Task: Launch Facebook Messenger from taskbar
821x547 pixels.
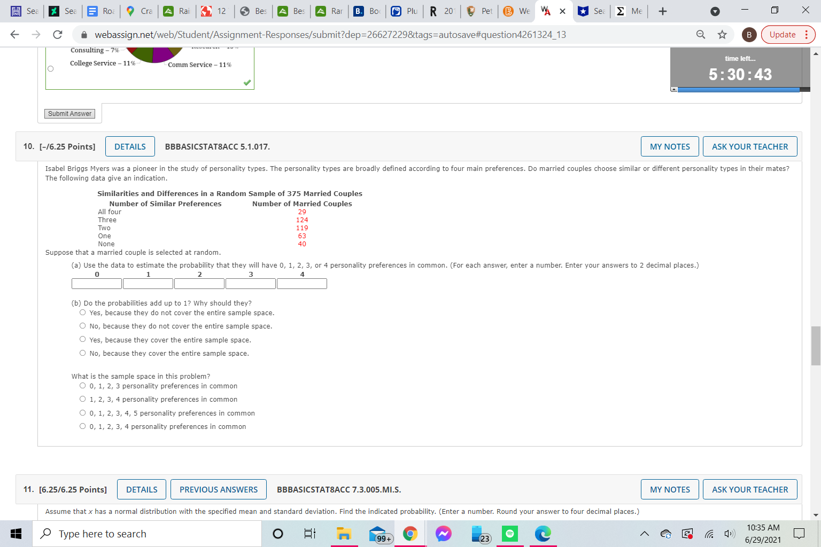Action: (x=444, y=533)
